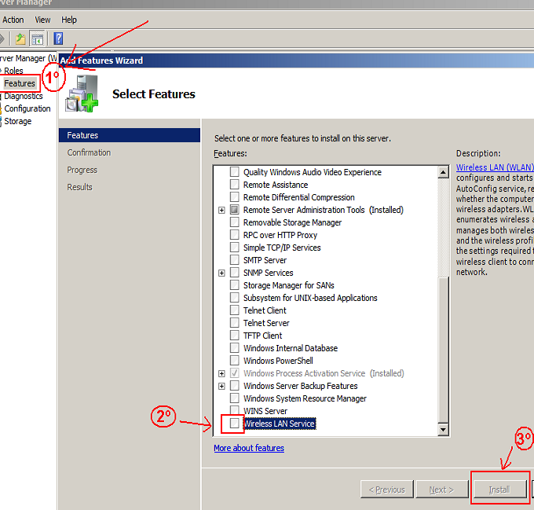Open the View menu
Screen dimensions: 534x510
[x=42, y=20]
